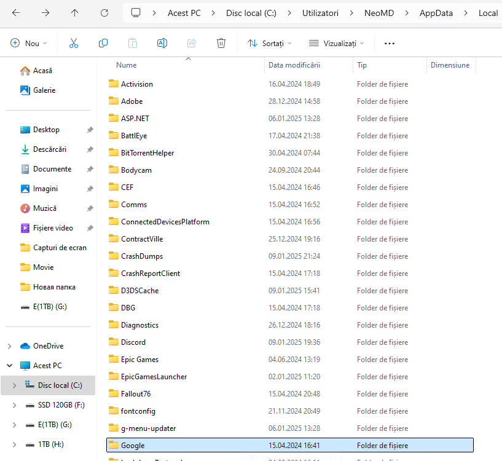Expand the SSD 120GB (F:) drive

coord(15,405)
